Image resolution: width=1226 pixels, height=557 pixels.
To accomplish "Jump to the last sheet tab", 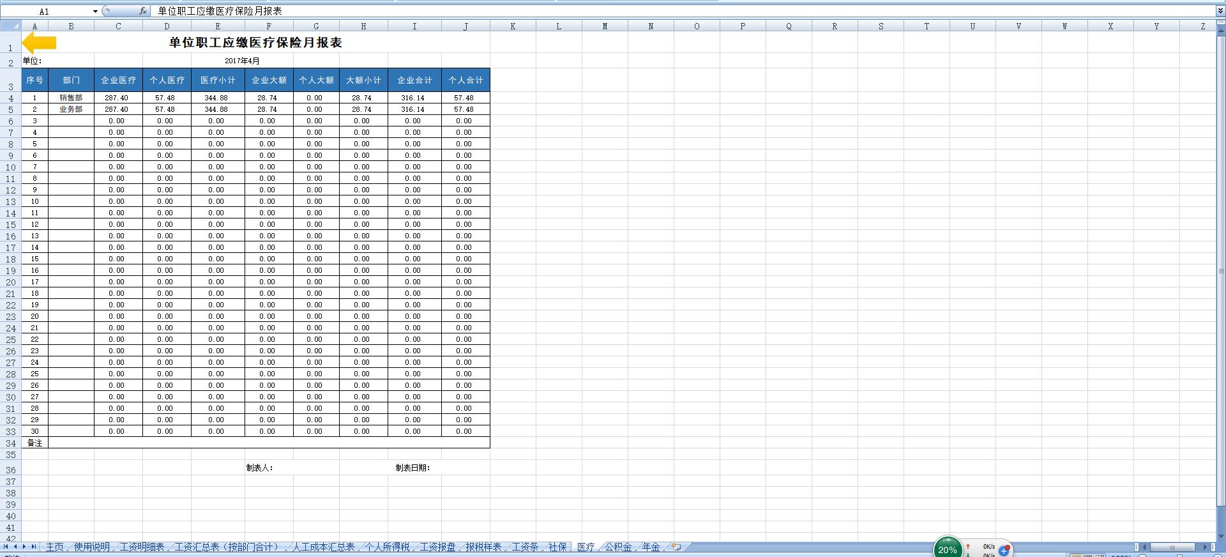I will [x=34, y=547].
